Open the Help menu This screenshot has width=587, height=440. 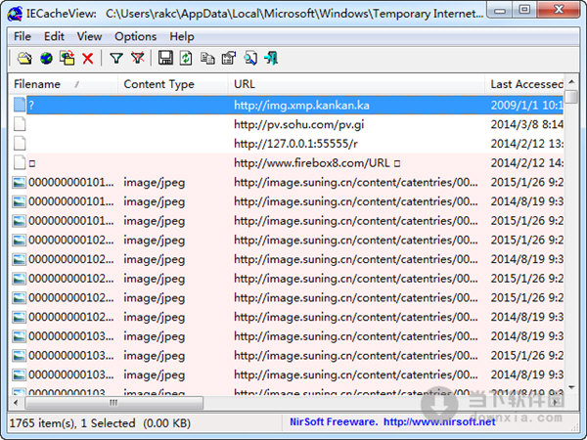click(x=182, y=37)
